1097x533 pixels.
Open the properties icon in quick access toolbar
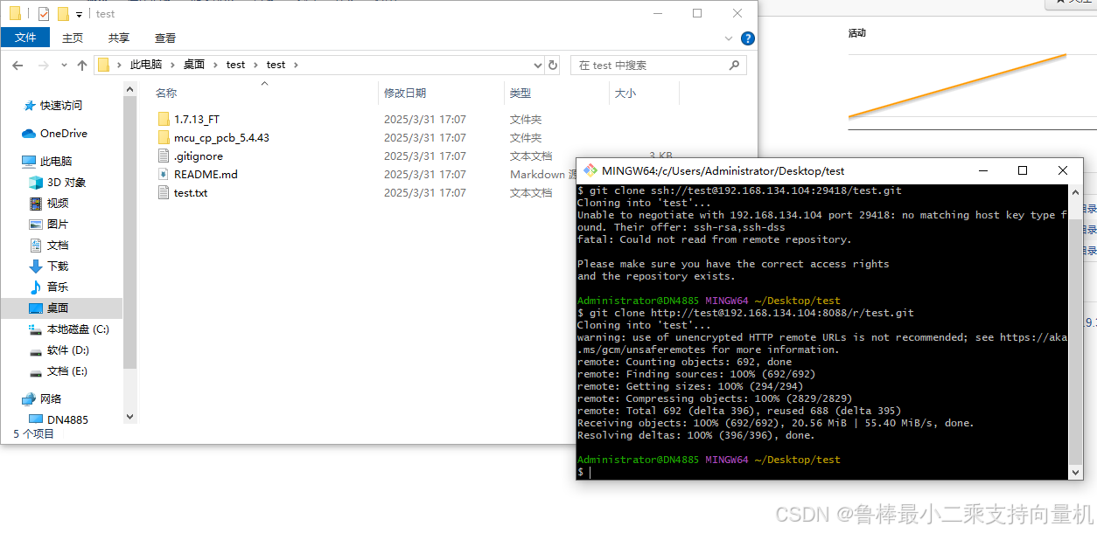pyautogui.click(x=43, y=13)
